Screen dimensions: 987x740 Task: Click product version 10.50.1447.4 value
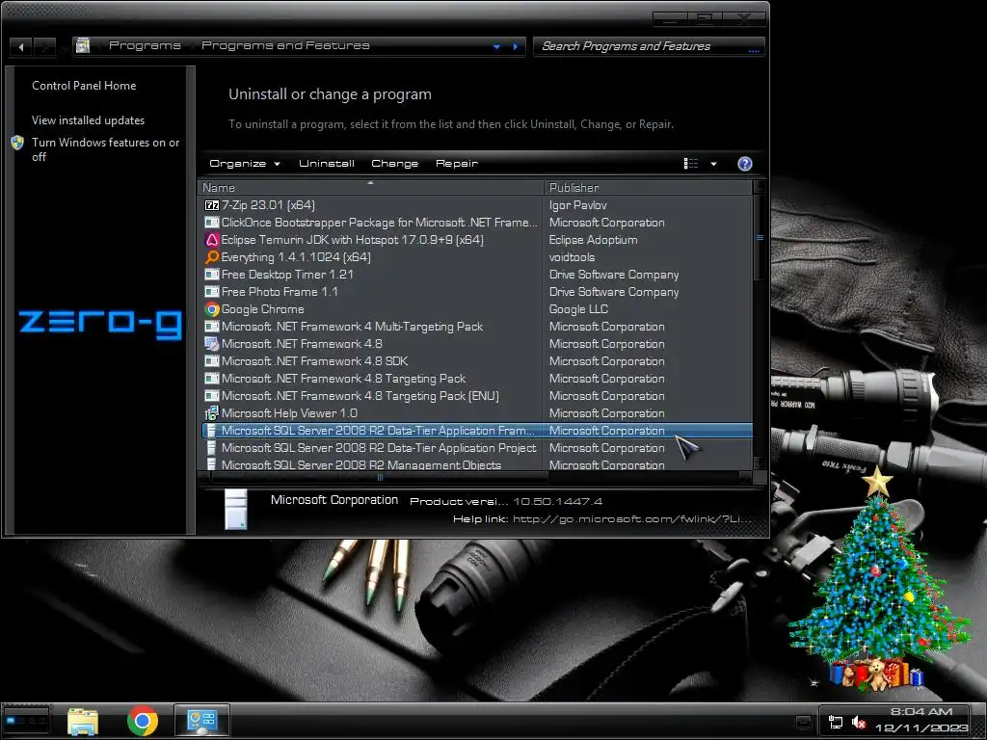tap(557, 501)
